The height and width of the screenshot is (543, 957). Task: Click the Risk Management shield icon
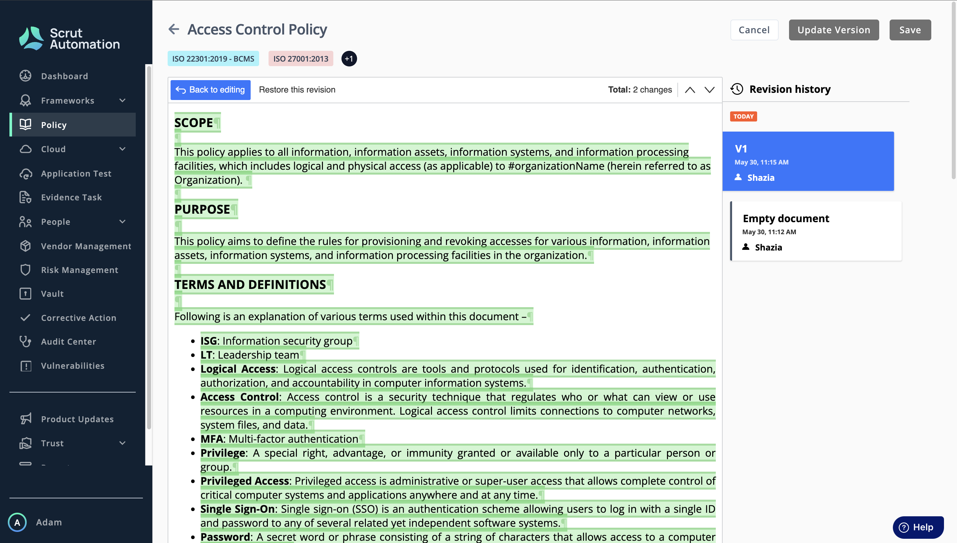[25, 270]
